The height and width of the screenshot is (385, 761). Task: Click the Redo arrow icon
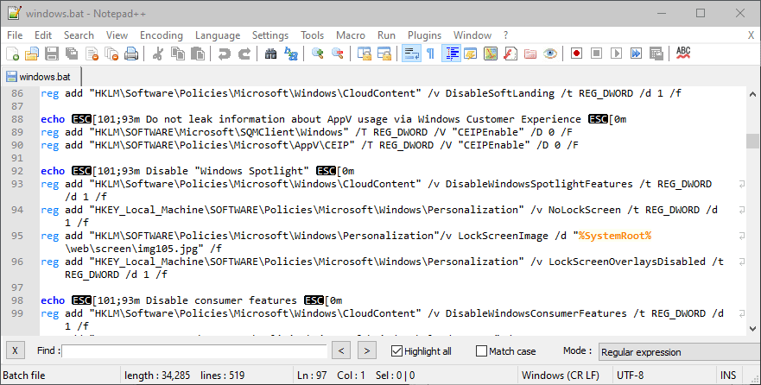click(x=244, y=54)
